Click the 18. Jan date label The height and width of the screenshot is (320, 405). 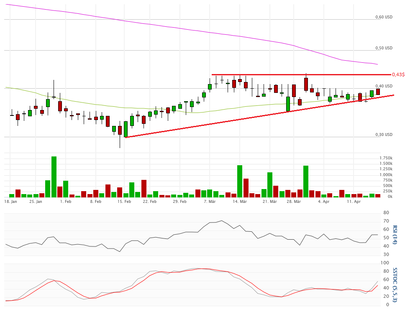click(10, 202)
